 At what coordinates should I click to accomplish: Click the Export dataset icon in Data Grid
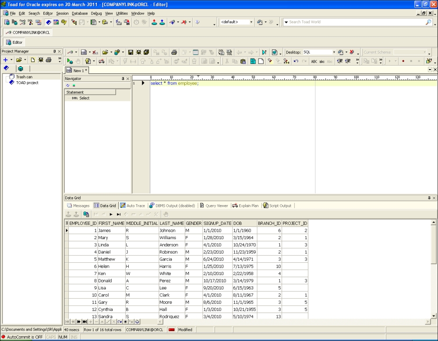point(86,214)
